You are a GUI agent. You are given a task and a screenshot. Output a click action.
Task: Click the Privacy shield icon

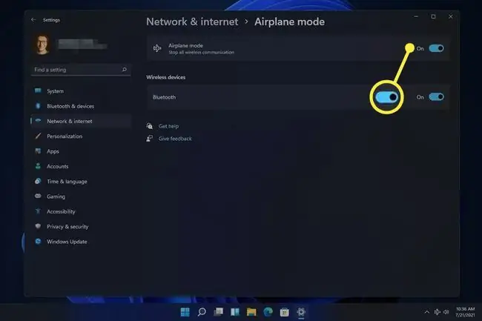coord(38,226)
